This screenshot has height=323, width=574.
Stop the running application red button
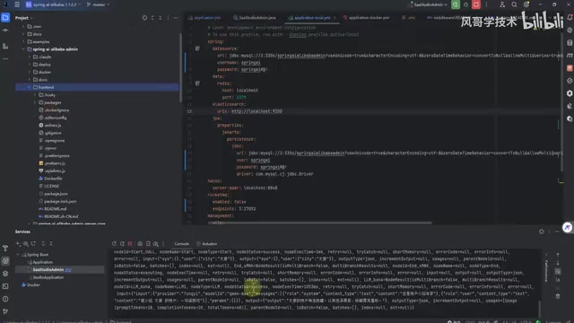point(476,4)
